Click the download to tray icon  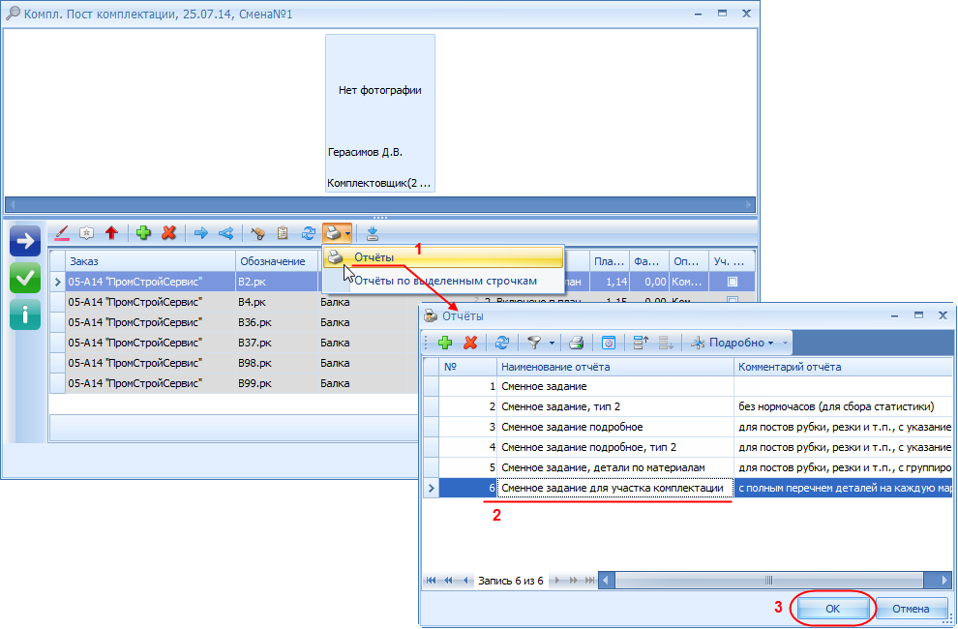click(x=373, y=233)
